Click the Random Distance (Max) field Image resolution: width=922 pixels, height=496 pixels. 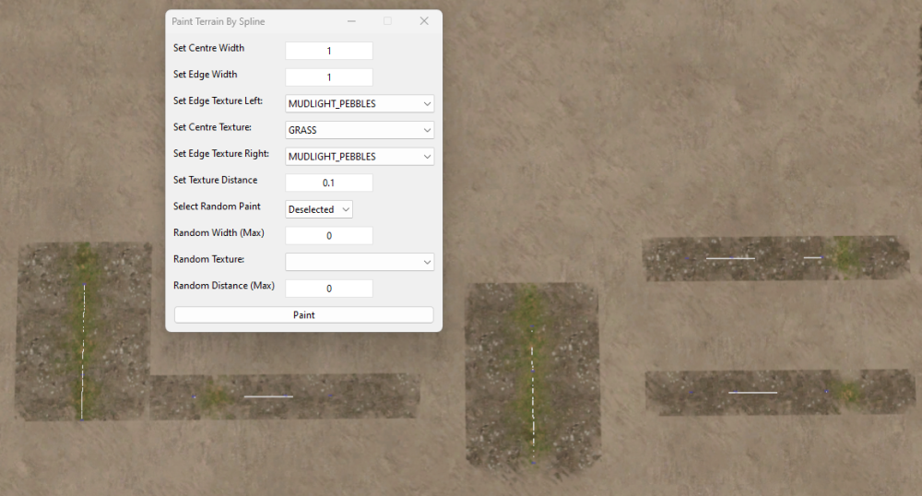click(329, 289)
